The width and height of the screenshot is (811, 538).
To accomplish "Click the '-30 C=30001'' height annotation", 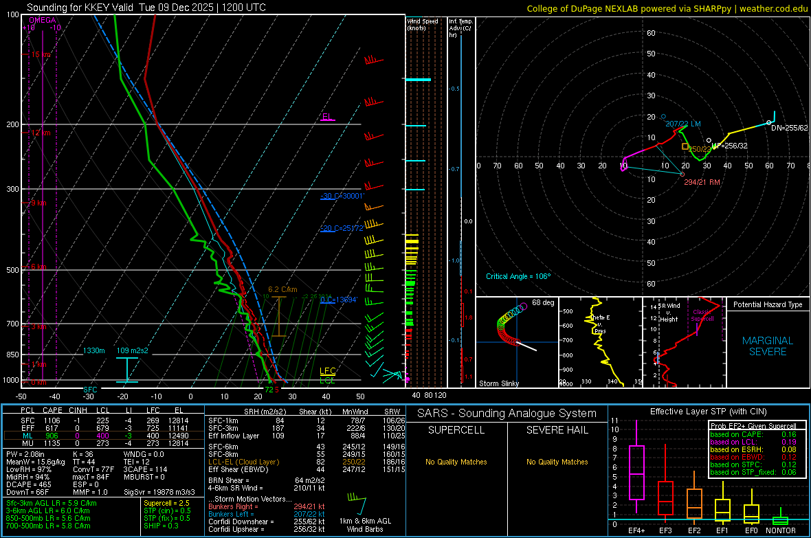I will coord(342,196).
